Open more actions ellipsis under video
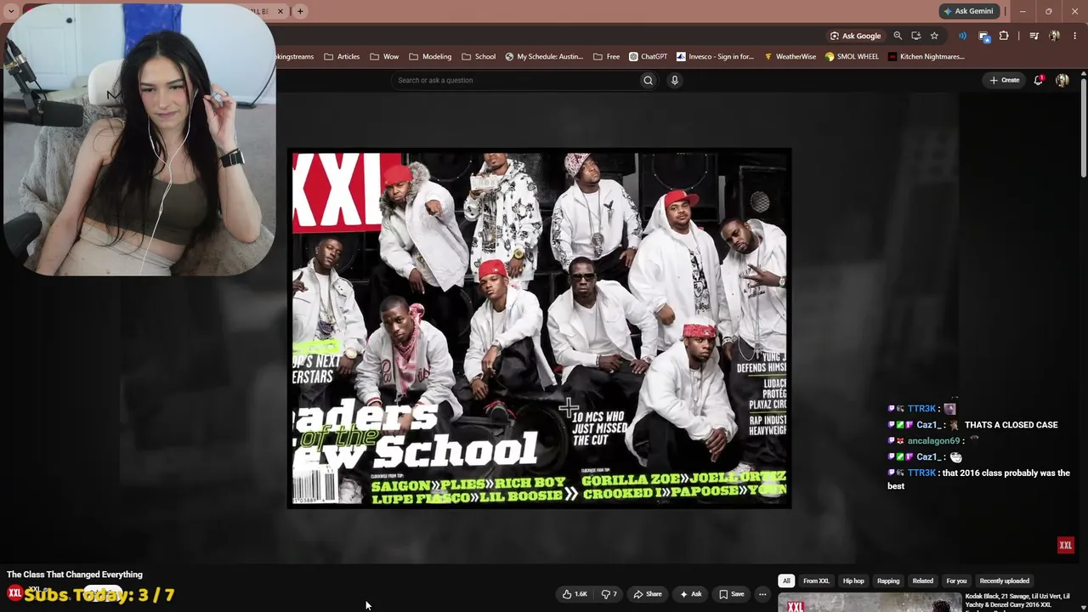The width and height of the screenshot is (1088, 612). 762,594
